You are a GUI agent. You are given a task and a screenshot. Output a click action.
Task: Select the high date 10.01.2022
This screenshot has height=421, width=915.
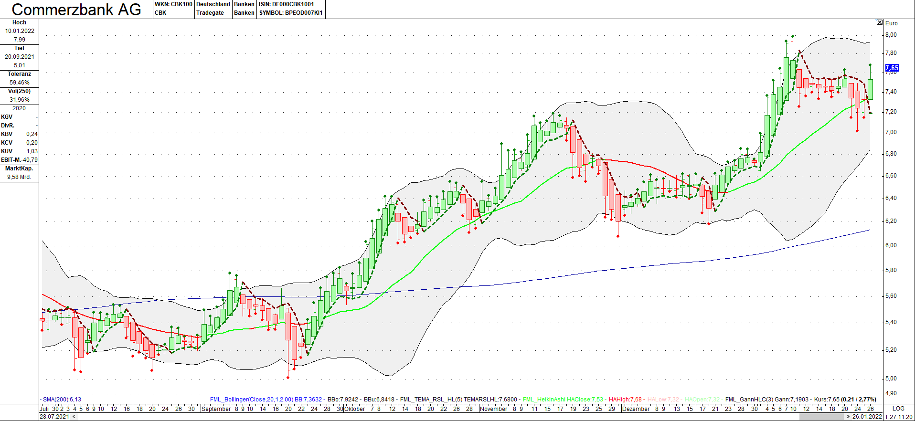(x=20, y=31)
